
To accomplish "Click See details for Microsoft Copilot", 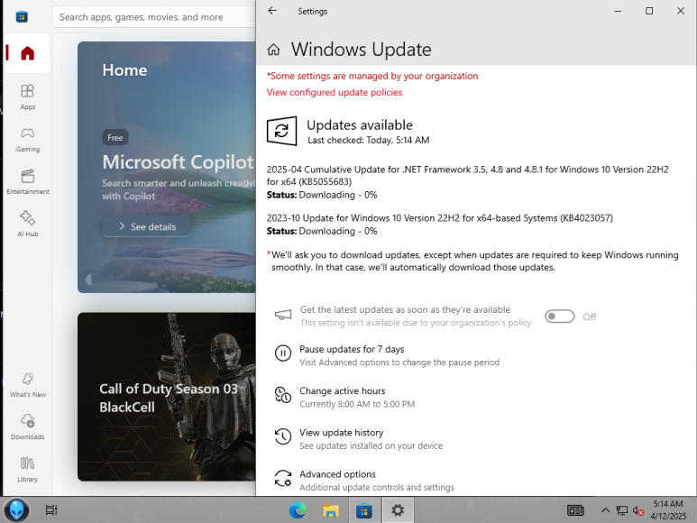I will point(147,226).
